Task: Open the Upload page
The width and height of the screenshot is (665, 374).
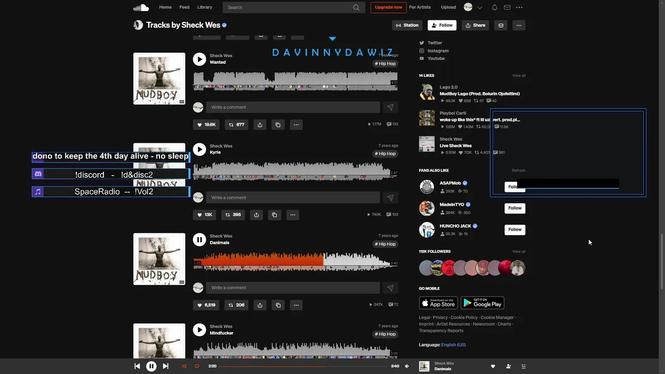Action: 448,7
